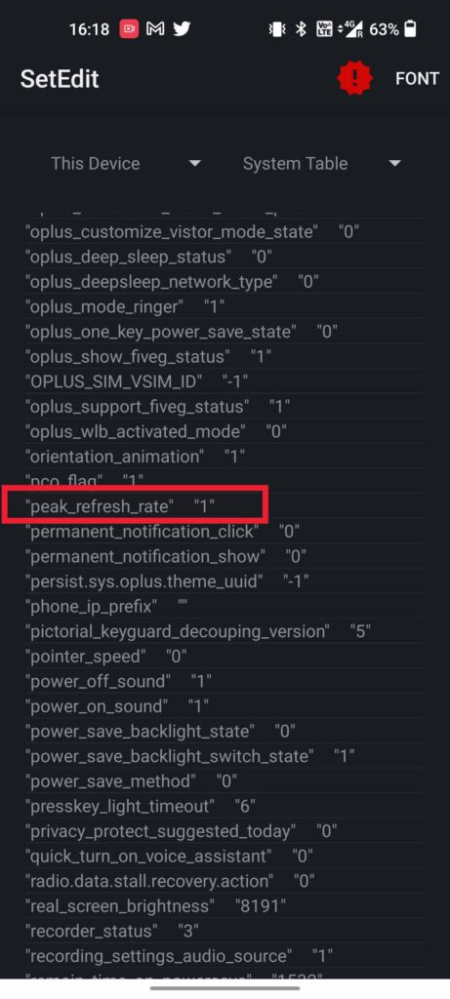Open the FONT option

coord(418,78)
